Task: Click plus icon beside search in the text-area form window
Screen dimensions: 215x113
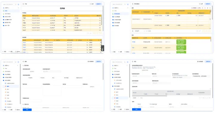Action: tap(19, 62)
